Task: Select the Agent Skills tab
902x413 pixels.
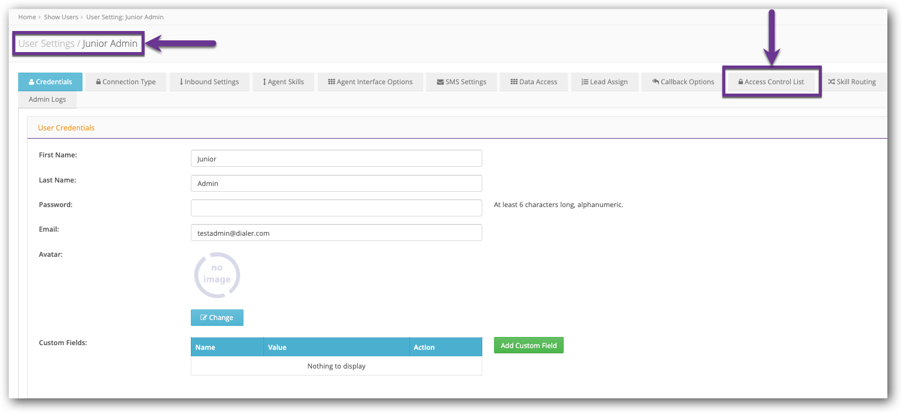Action: point(283,82)
